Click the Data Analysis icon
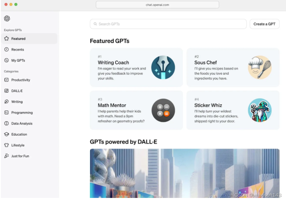The width and height of the screenshot is (286, 200). coord(6,123)
